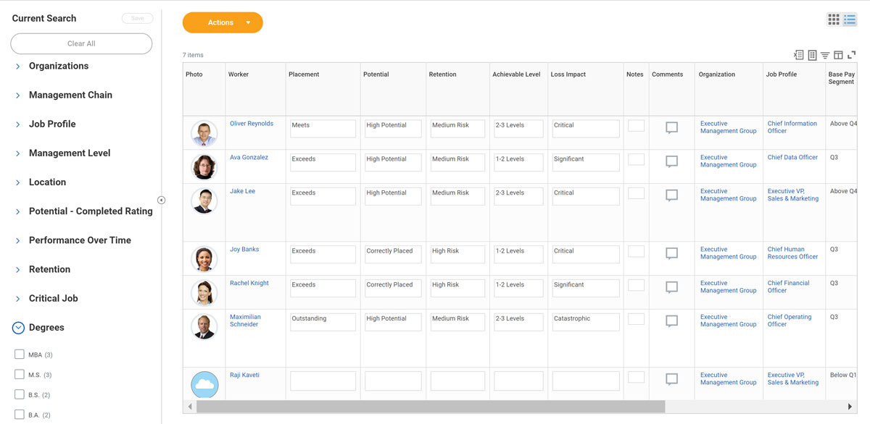Viewport: 870px width, 424px height.
Task: Open the printable report view icon
Action: pos(811,54)
